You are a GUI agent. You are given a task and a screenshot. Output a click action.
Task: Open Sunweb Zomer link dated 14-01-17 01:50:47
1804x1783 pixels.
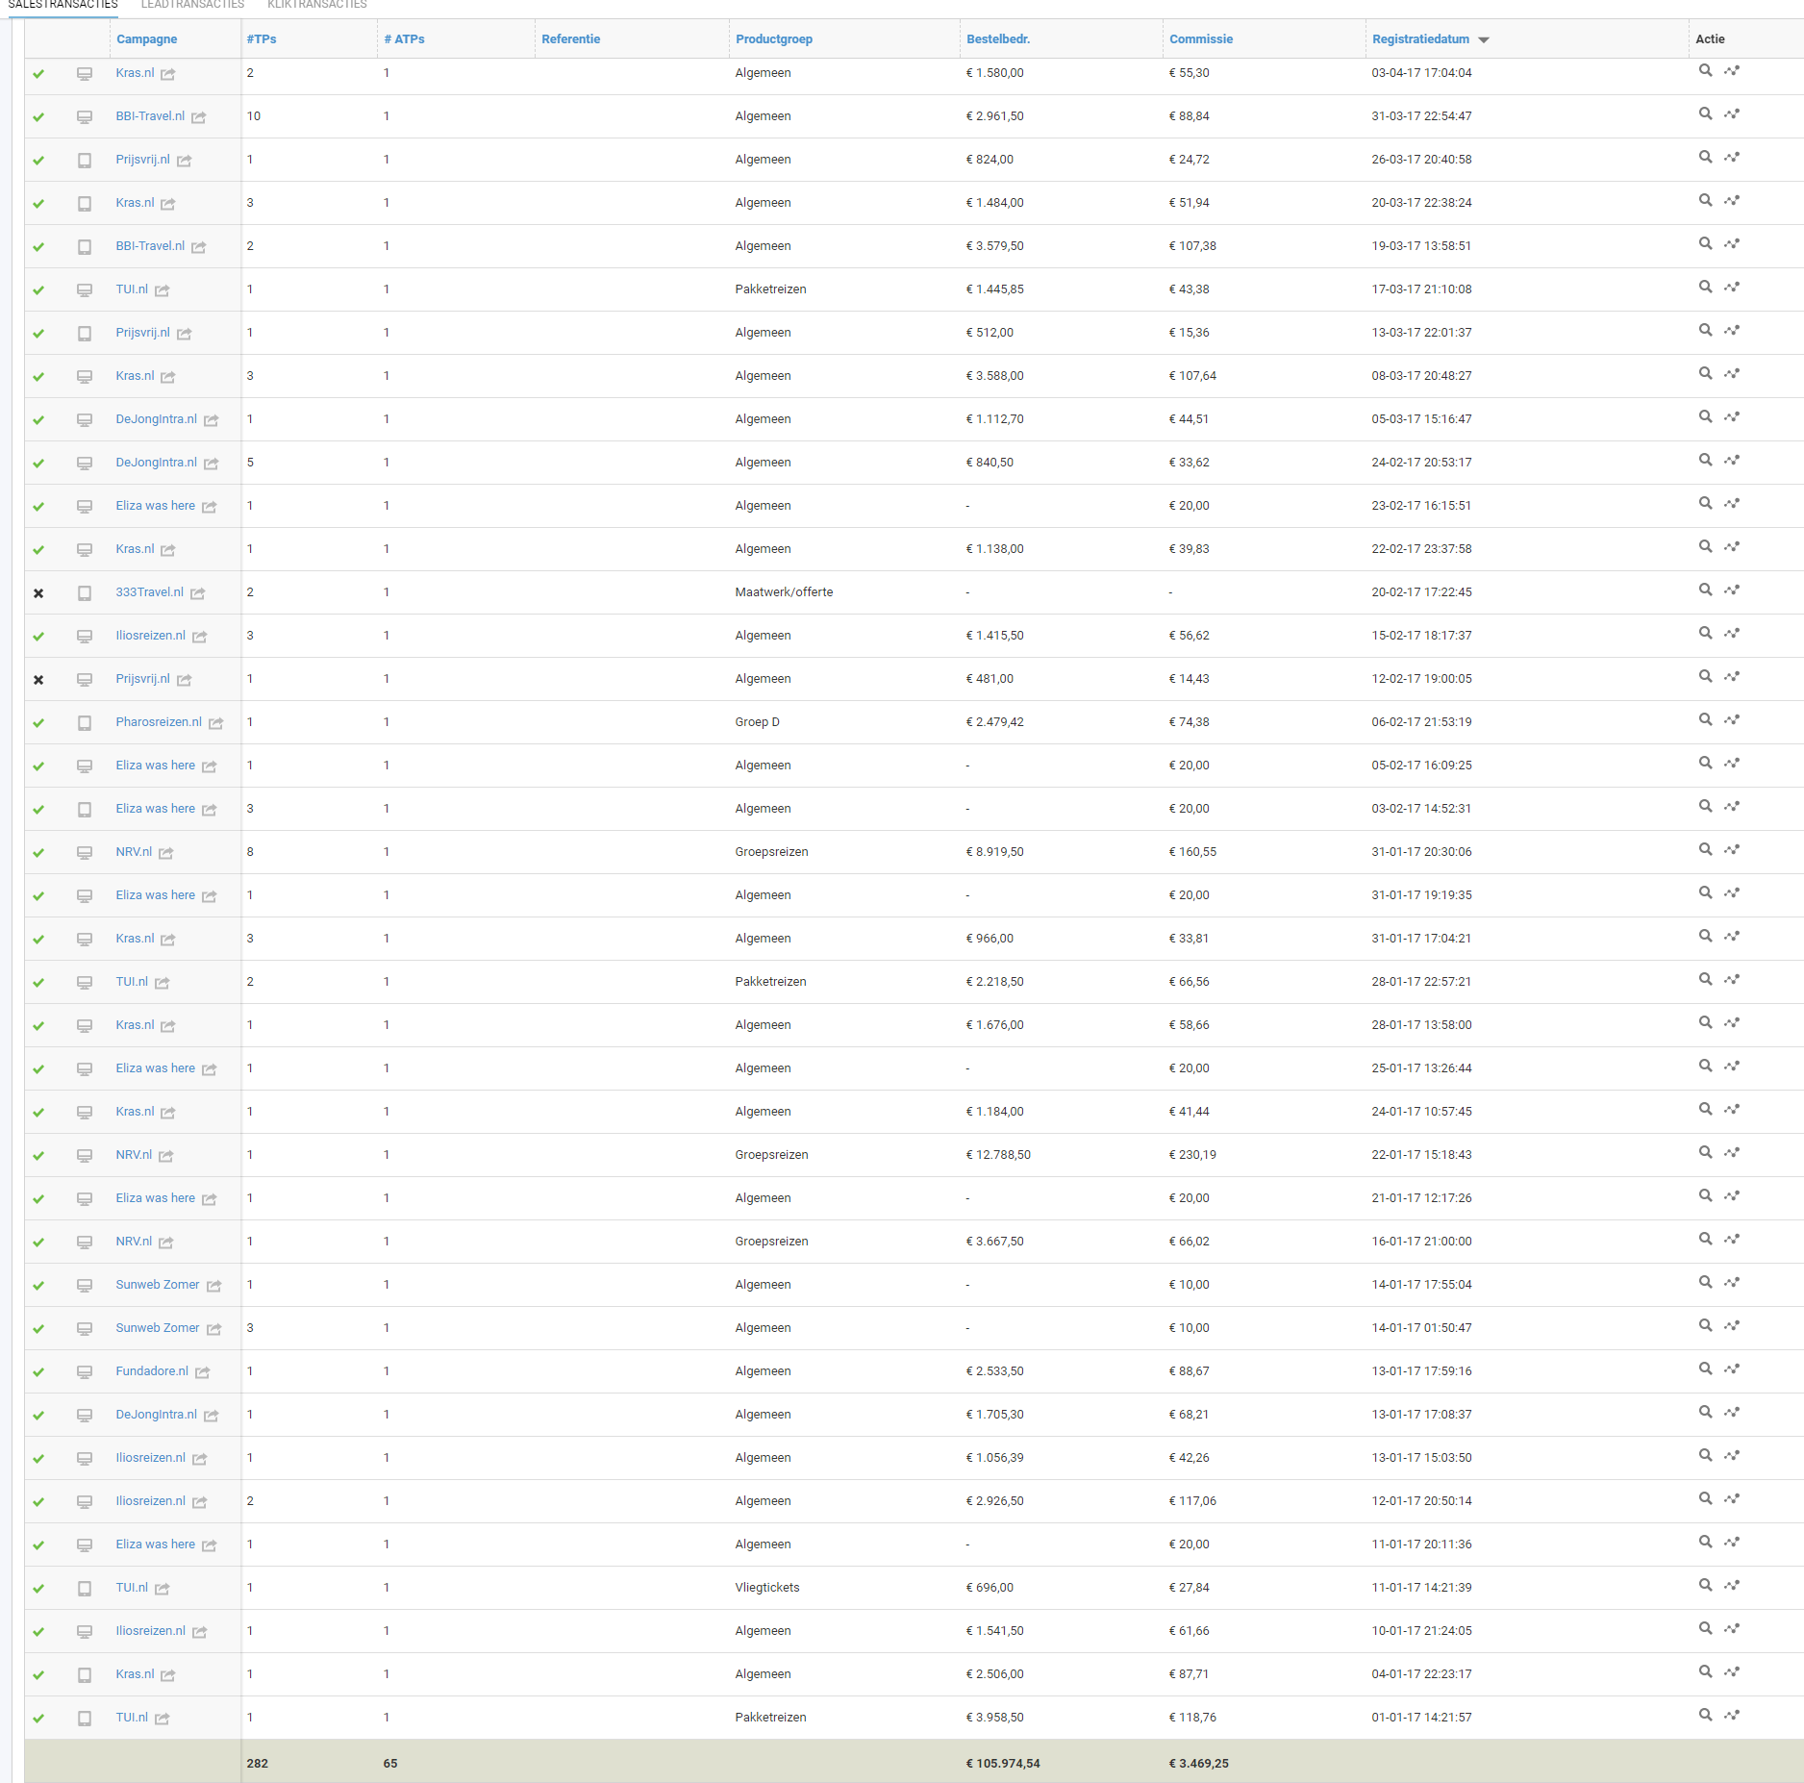tap(158, 1328)
